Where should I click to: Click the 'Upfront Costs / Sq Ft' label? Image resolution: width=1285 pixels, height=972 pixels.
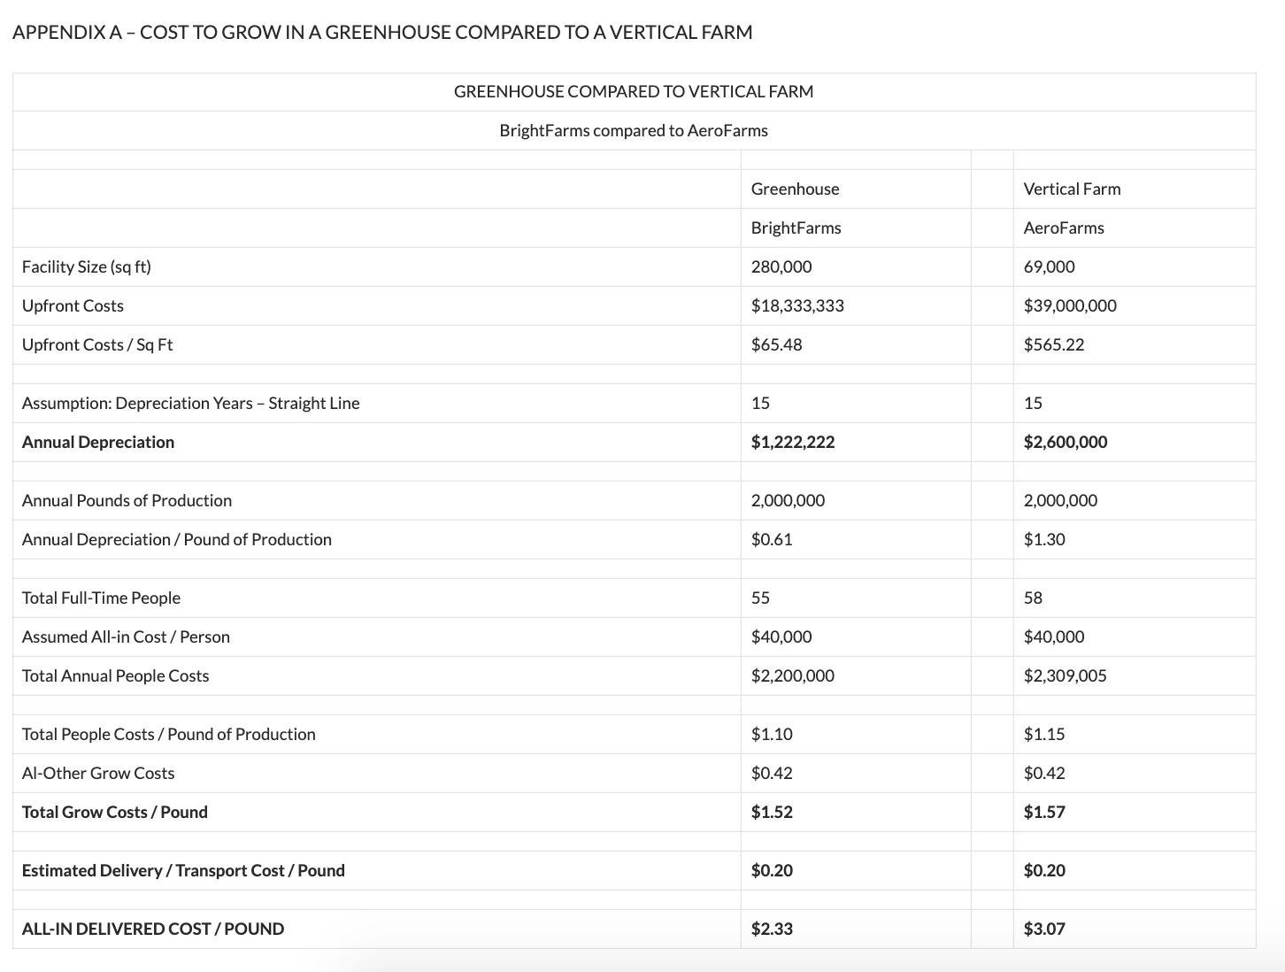tap(97, 344)
